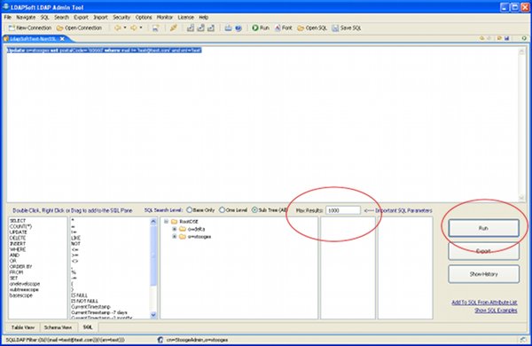Click the o=delta folder icon
This screenshot has height=346, width=532.
click(183, 229)
